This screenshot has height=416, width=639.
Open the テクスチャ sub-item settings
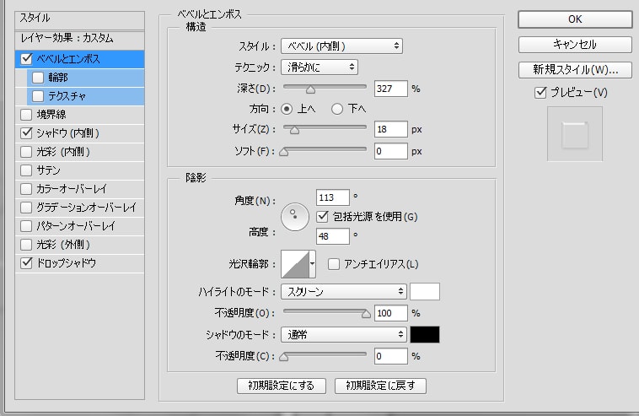click(x=67, y=96)
